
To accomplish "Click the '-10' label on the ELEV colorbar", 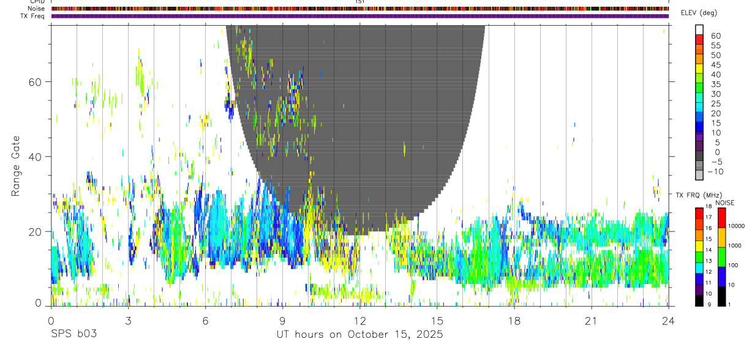I will click(715, 171).
